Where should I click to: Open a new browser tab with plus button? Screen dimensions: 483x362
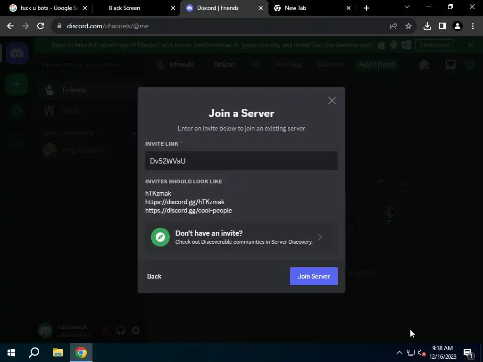pos(366,8)
